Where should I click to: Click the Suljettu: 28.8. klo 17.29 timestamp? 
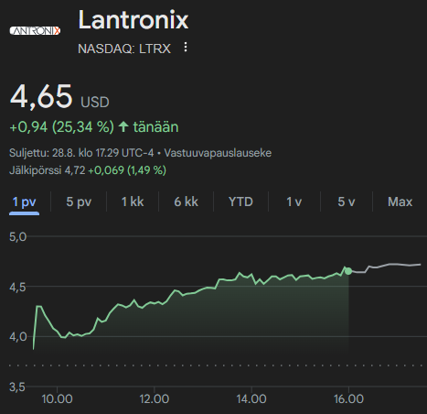click(81, 153)
